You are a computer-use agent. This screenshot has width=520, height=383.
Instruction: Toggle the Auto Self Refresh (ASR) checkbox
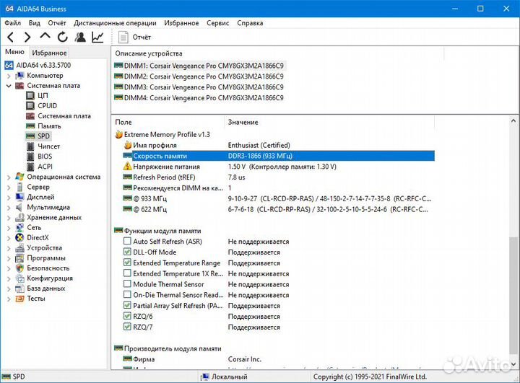click(128, 242)
